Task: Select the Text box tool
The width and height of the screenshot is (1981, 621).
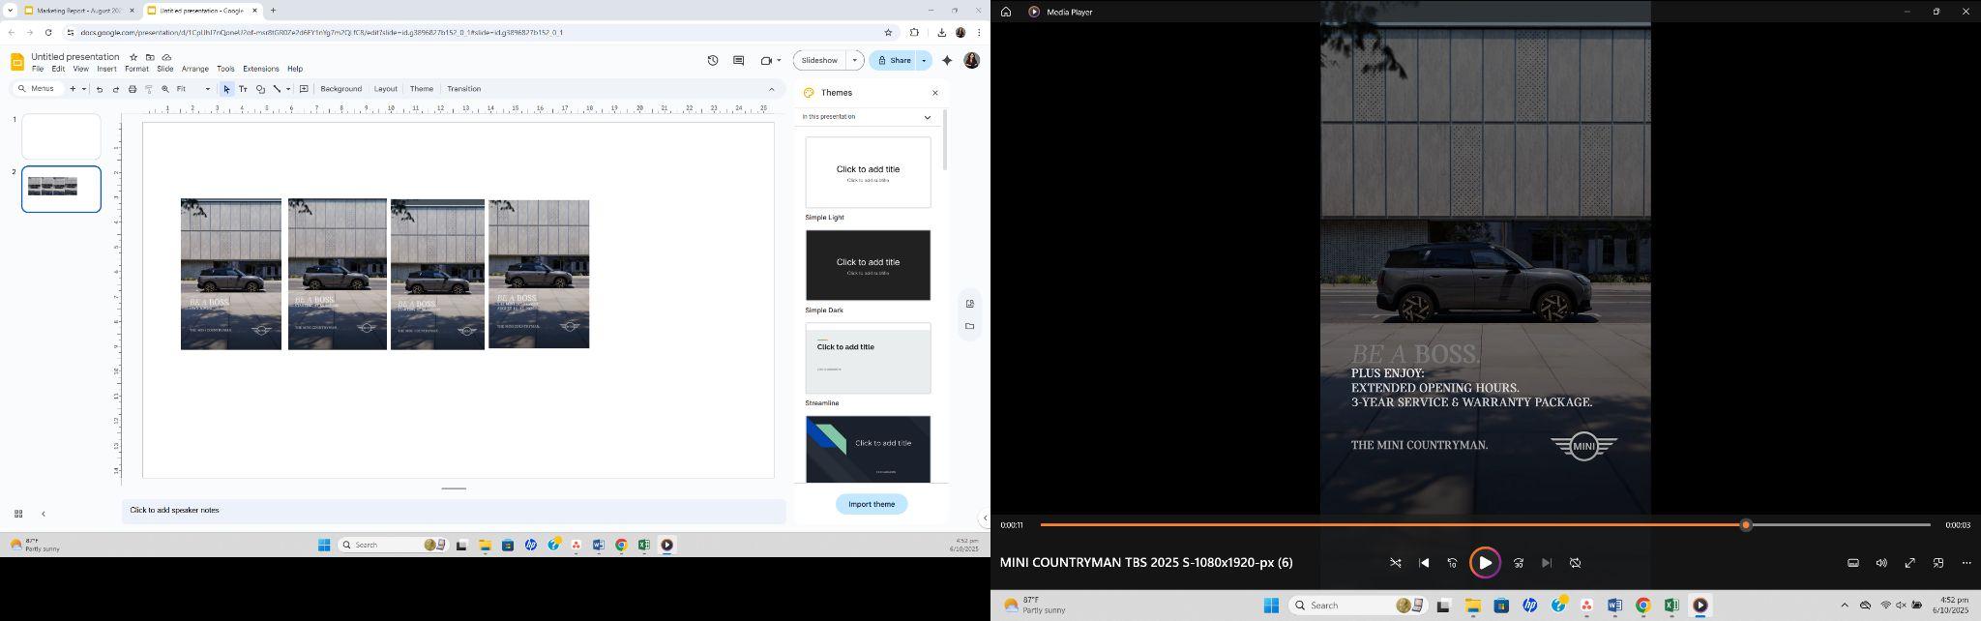Action: [x=244, y=89]
